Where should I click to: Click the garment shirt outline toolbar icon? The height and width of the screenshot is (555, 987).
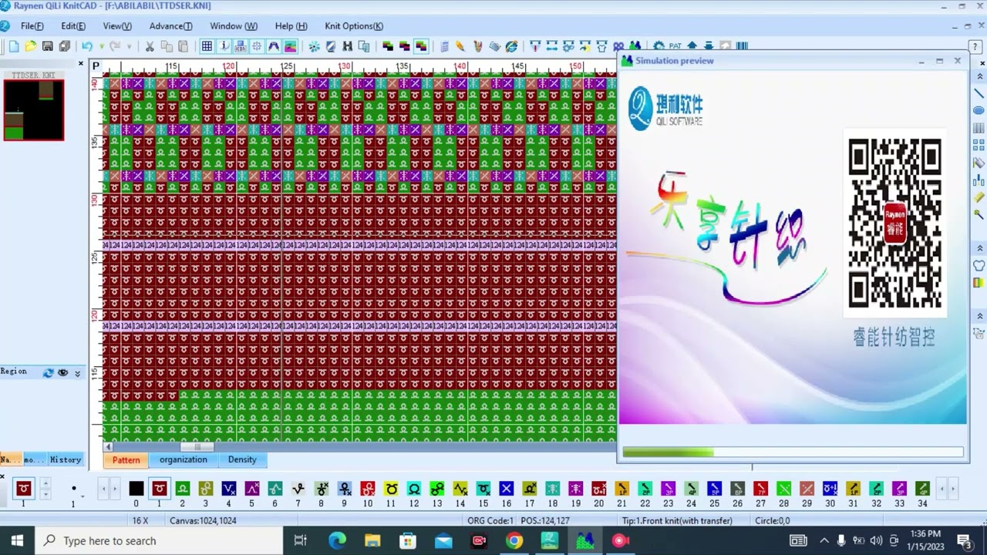601,46
